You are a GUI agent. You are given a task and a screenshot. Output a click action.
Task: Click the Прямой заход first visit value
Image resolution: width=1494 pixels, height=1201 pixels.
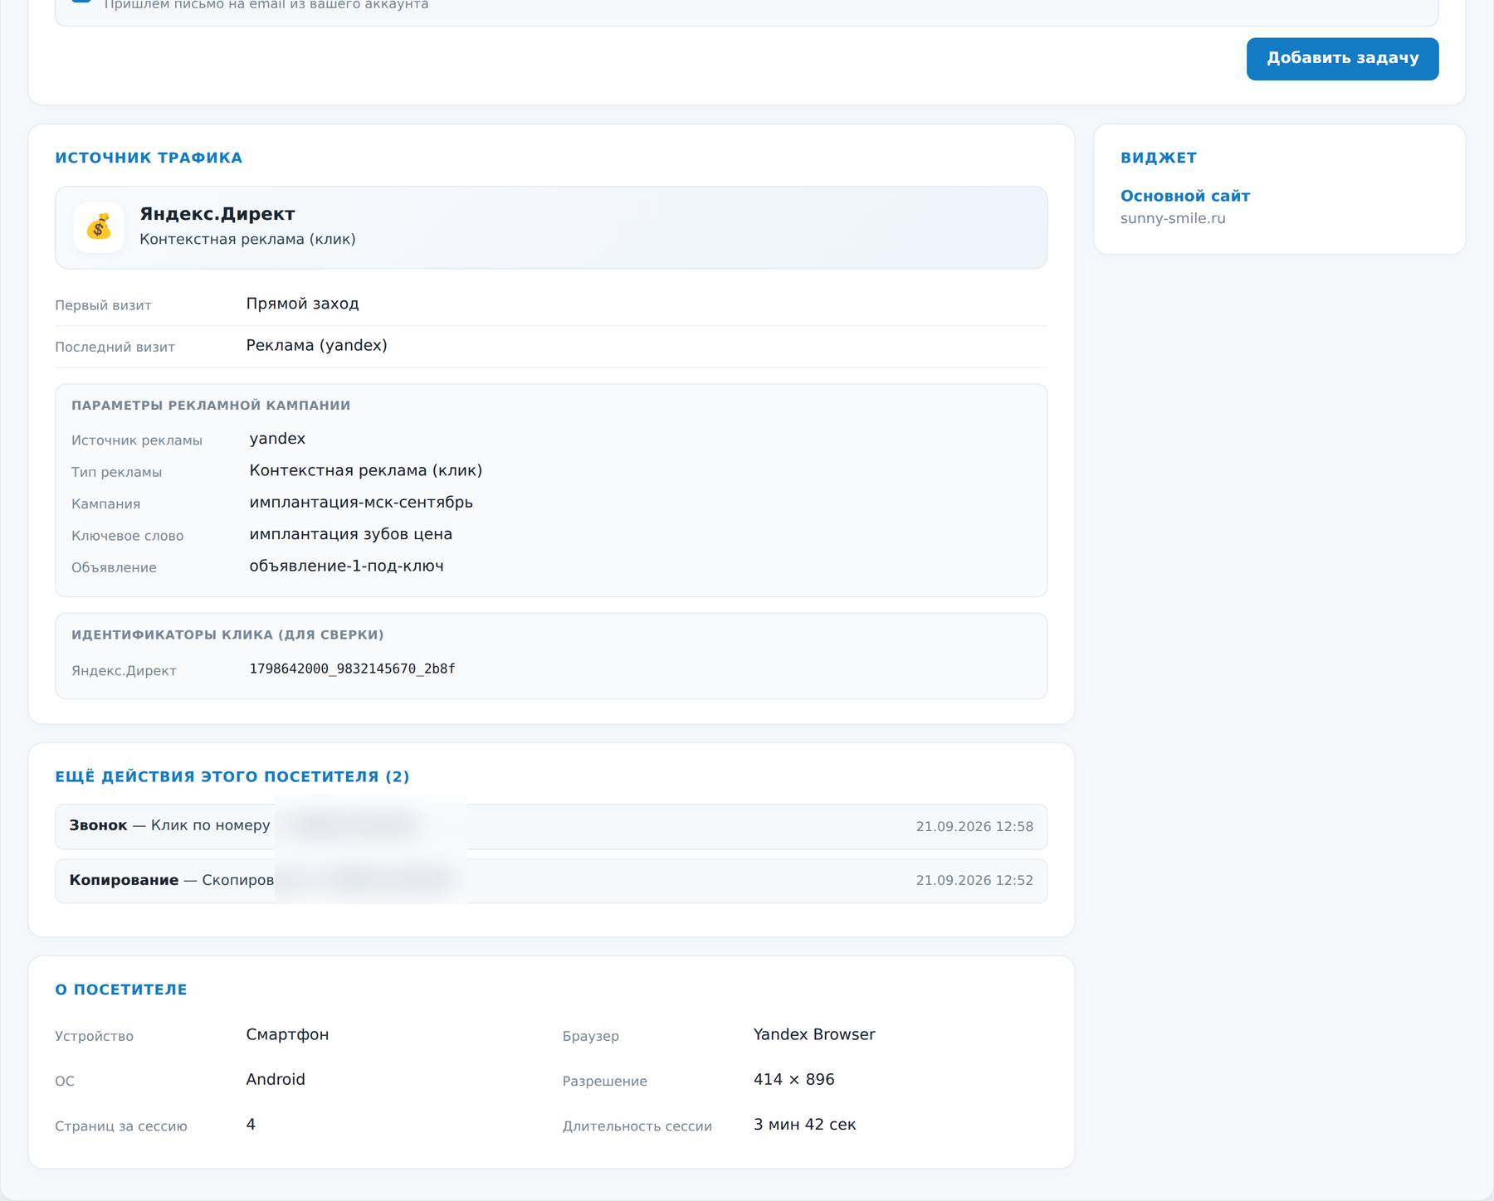point(302,304)
